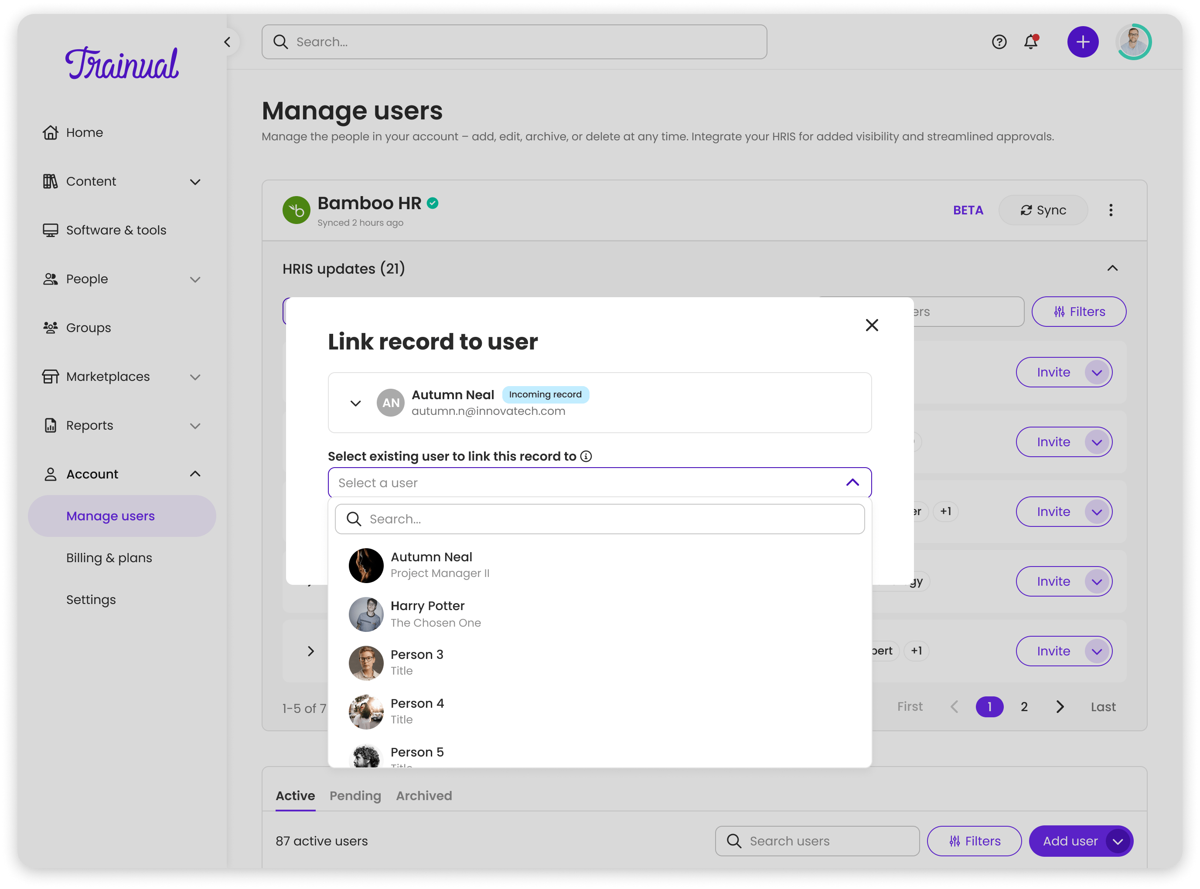The width and height of the screenshot is (1200, 889).
Task: Click the top global search field
Action: (514, 42)
